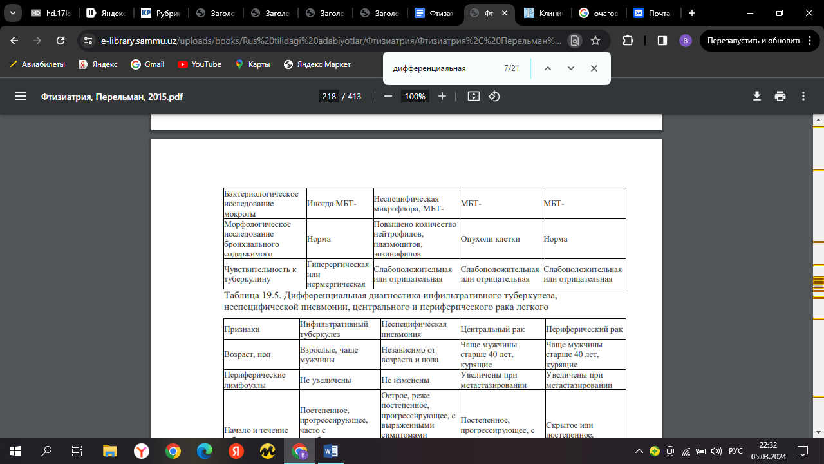The height and width of the screenshot is (464, 824).
Task: Click the PDF page number field 218
Action: point(330,96)
